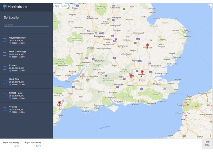Click the trophy icon under ExHack

[x=10, y=70]
